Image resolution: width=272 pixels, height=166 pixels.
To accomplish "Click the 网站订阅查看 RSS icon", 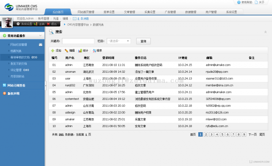I will (5, 85).
